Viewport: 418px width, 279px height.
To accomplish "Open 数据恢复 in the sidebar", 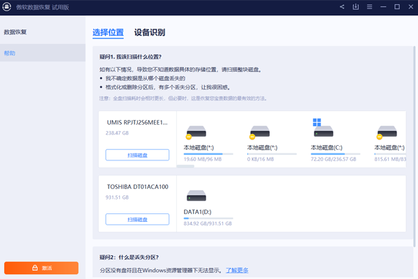I will [x=16, y=32].
